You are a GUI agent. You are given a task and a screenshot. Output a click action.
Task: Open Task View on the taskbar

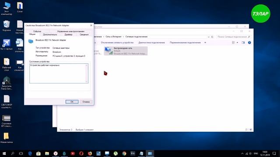click(21, 153)
